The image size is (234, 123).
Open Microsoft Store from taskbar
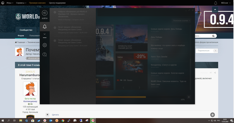[33, 121]
